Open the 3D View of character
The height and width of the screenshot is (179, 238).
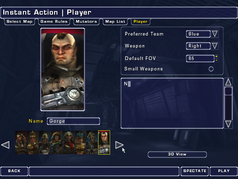pyautogui.click(x=177, y=154)
